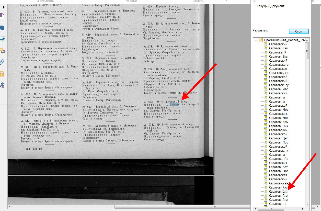Open the Layers panel
321x211 pixels.
click(x=2, y=39)
